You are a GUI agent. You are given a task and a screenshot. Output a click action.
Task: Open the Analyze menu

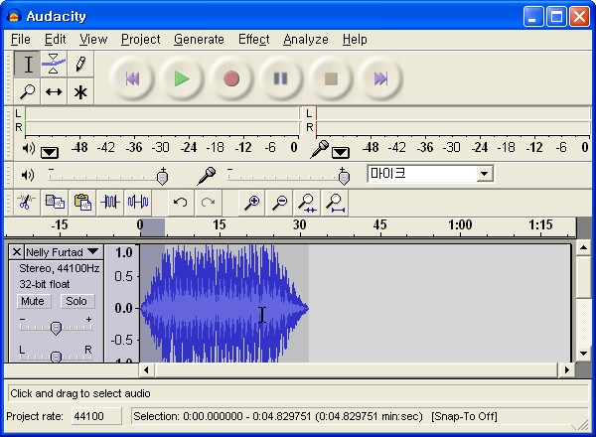(x=306, y=39)
